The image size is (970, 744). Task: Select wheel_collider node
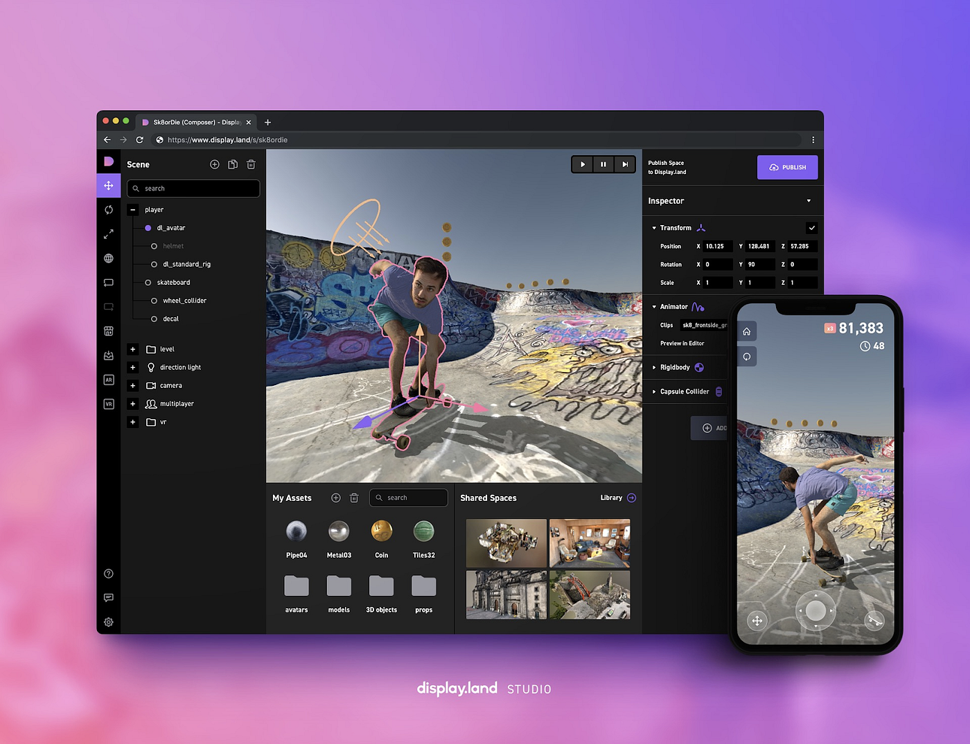point(184,301)
